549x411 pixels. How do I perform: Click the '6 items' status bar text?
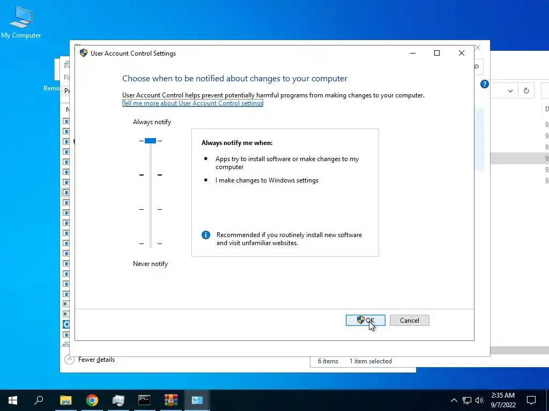(x=328, y=361)
